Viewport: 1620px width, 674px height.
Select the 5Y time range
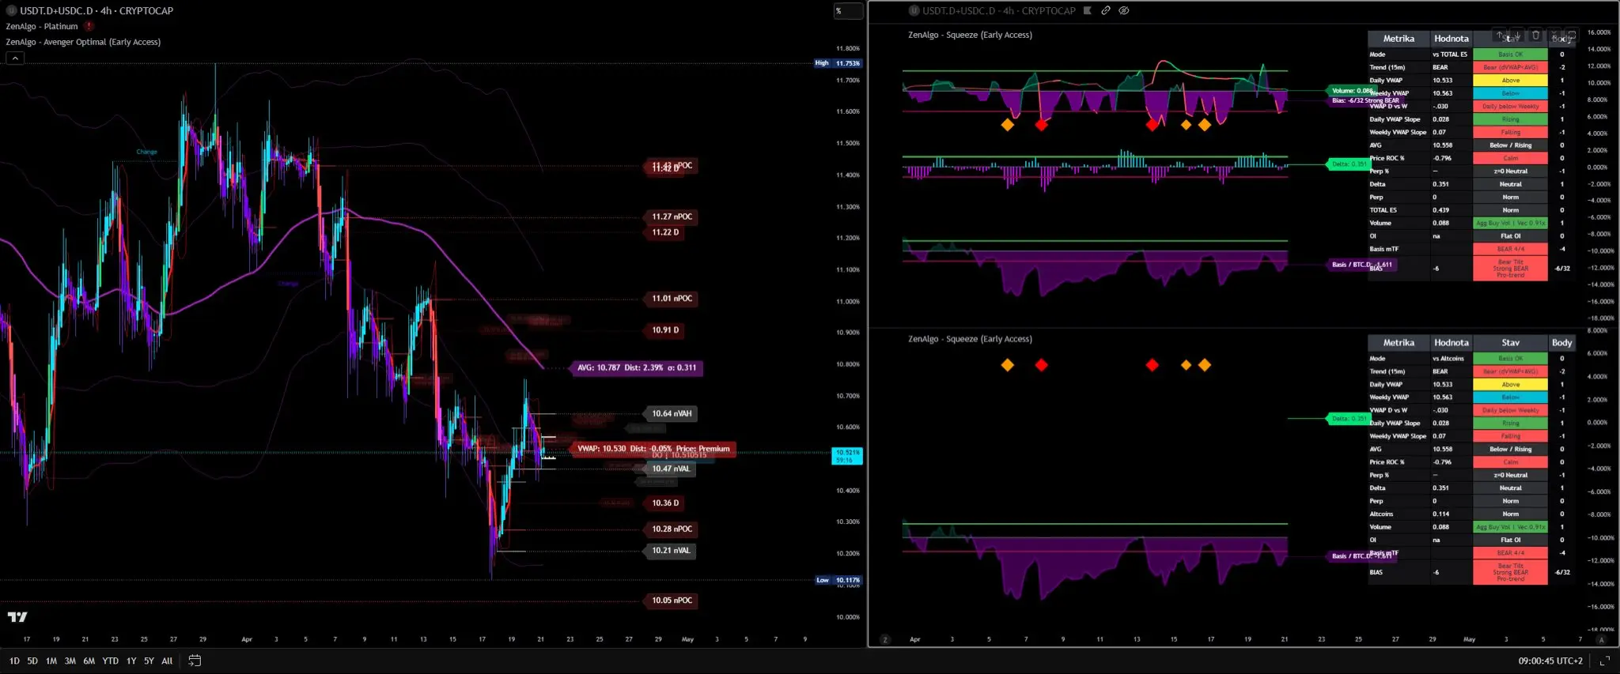(x=149, y=661)
